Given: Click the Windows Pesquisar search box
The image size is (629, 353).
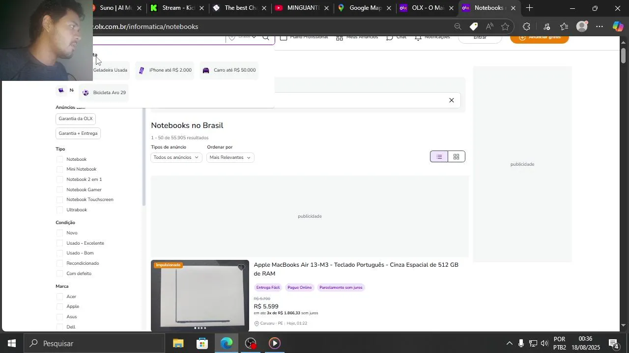Looking at the screenshot, I should pos(95,343).
